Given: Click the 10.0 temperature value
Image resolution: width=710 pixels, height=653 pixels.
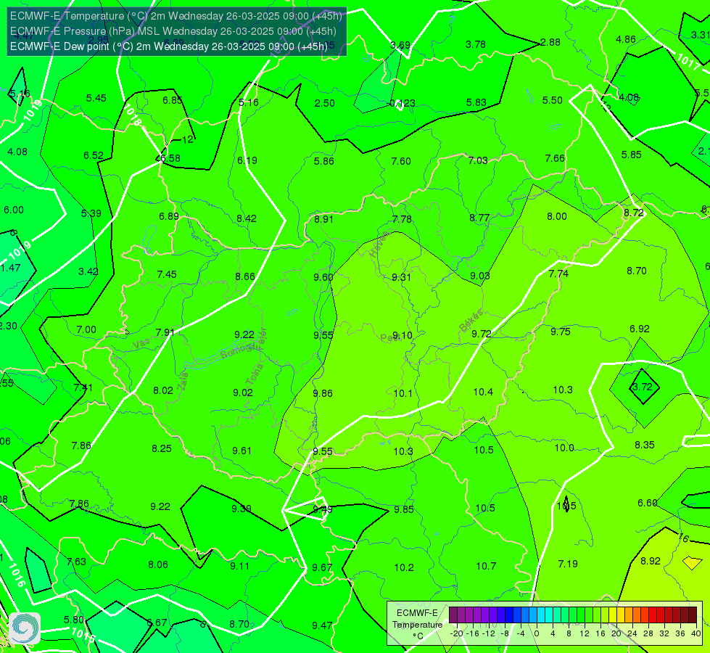Looking at the screenshot, I should pos(564,448).
